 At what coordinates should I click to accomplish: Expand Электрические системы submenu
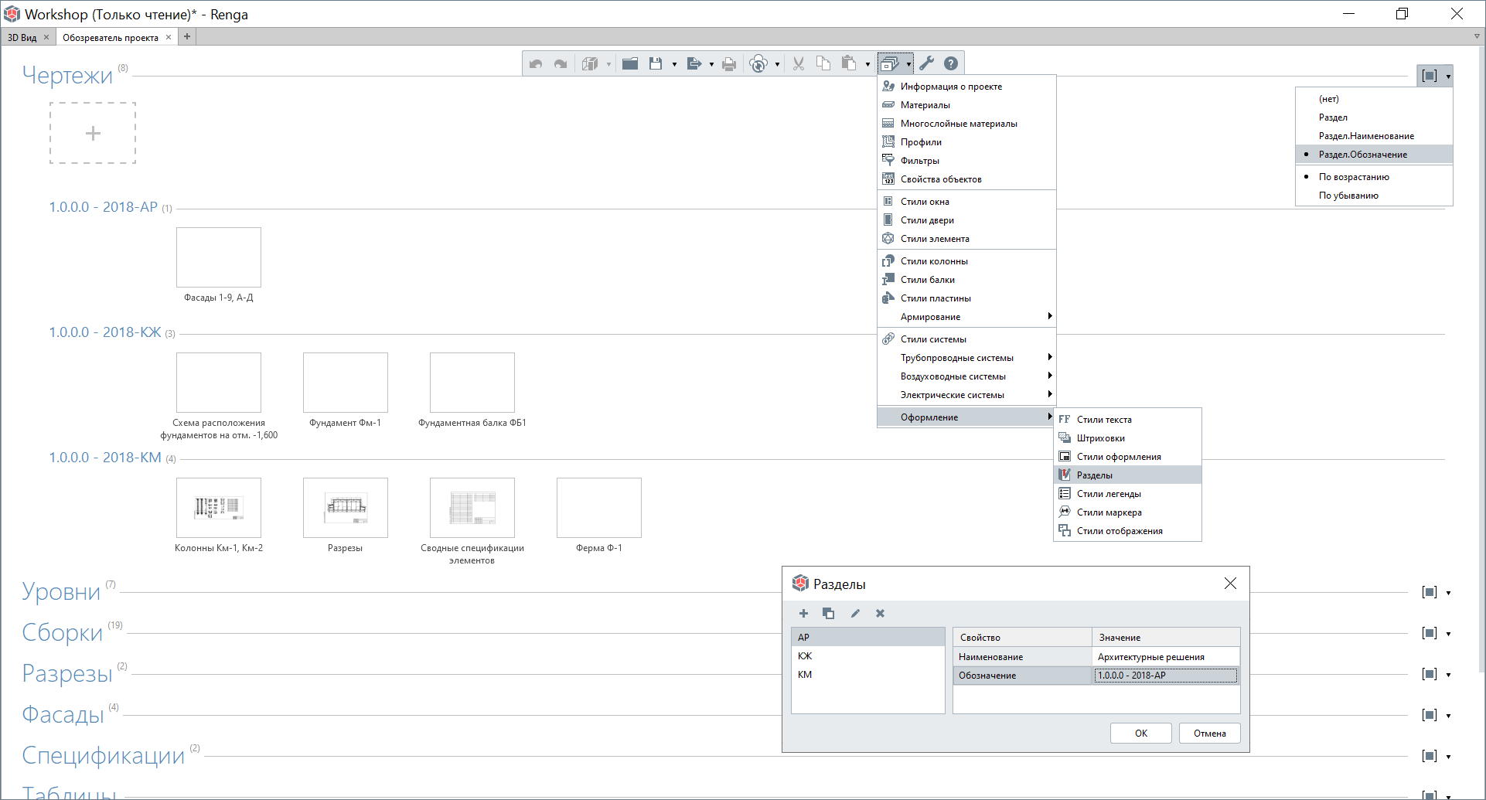point(966,395)
